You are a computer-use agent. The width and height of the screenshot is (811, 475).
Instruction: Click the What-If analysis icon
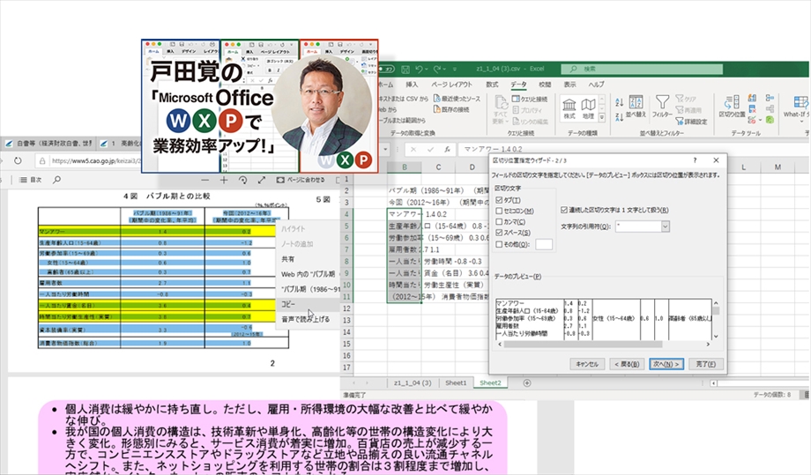click(798, 108)
